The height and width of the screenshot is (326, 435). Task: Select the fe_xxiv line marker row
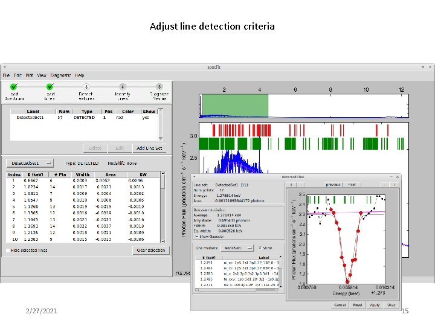[x=237, y=279]
